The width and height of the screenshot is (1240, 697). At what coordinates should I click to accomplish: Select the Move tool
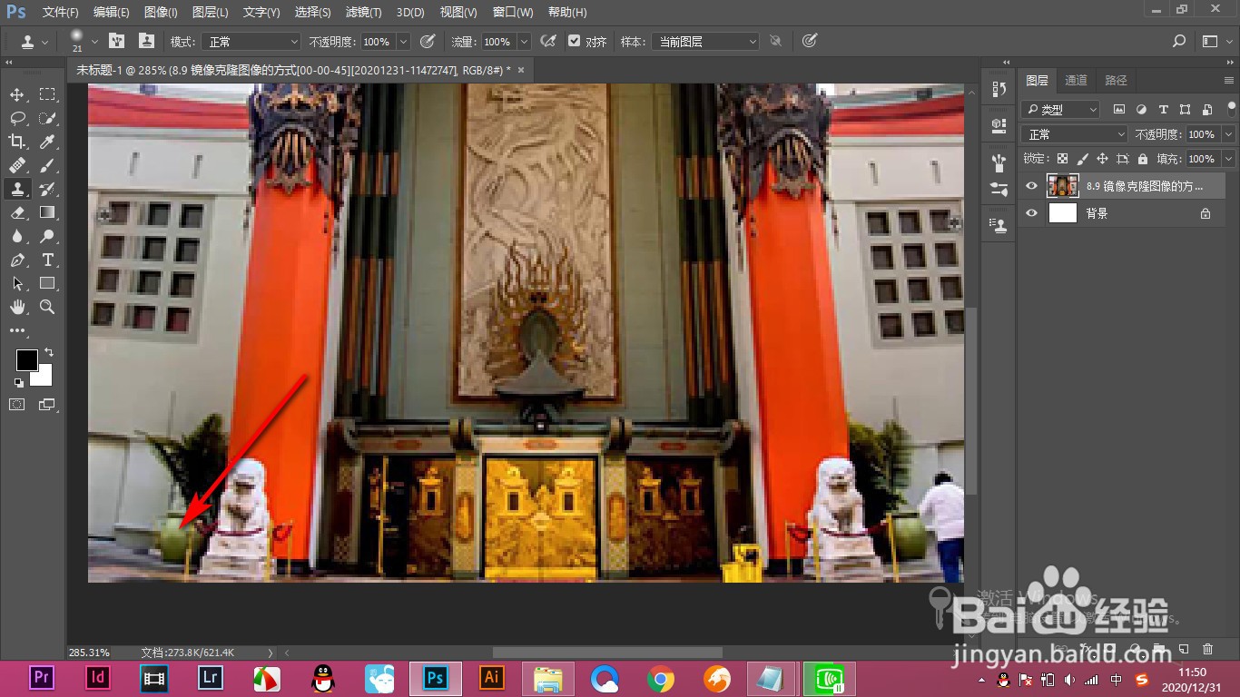17,95
